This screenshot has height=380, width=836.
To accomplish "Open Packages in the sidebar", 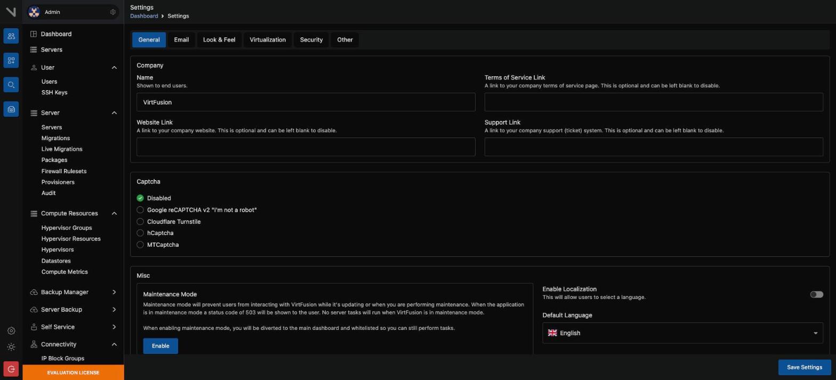I will 54,160.
